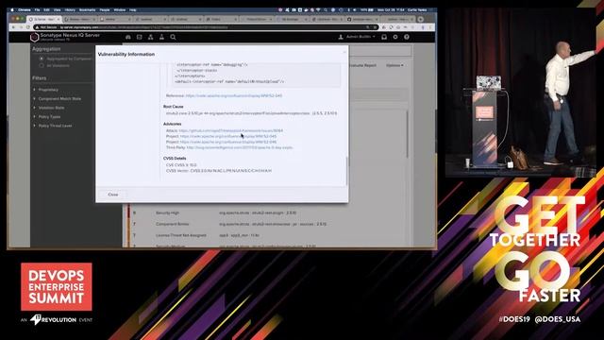Image resolution: width=604 pixels, height=340 pixels.
Task: Click the Wi-Fi status icon in menu bar
Action: (x=318, y=10)
